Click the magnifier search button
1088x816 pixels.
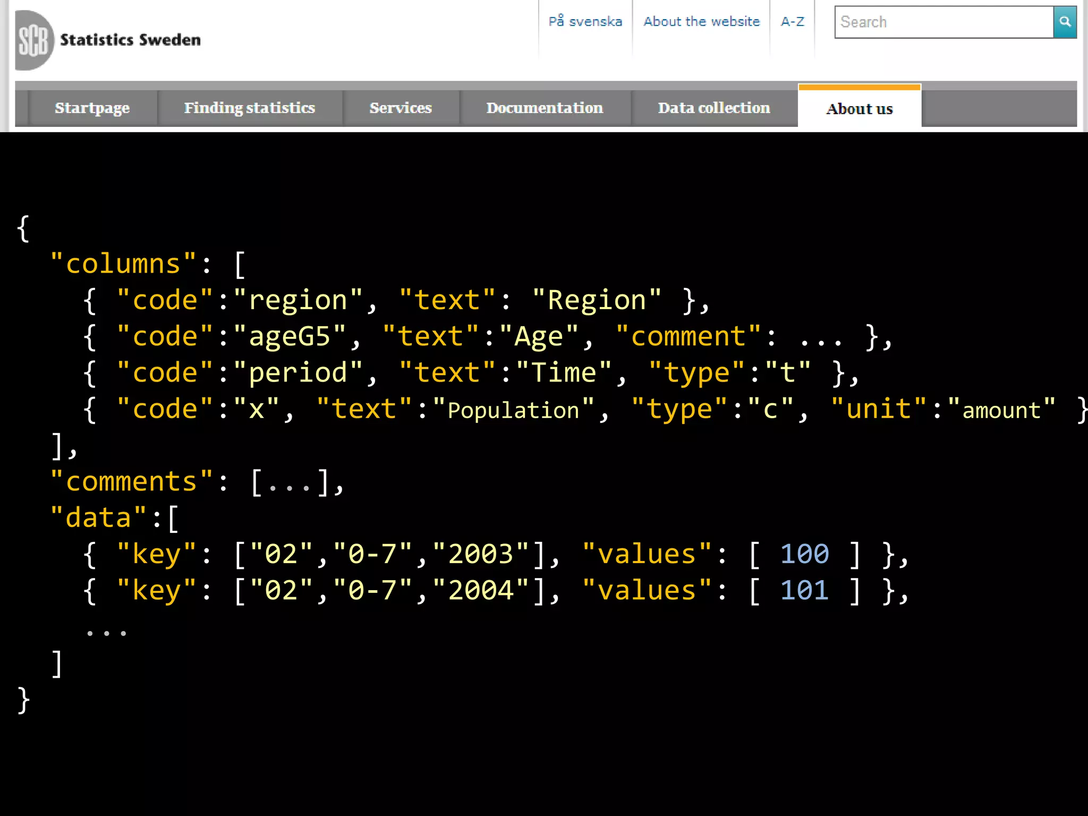click(1065, 22)
